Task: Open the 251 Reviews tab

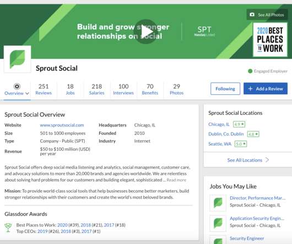Action: click(x=44, y=89)
